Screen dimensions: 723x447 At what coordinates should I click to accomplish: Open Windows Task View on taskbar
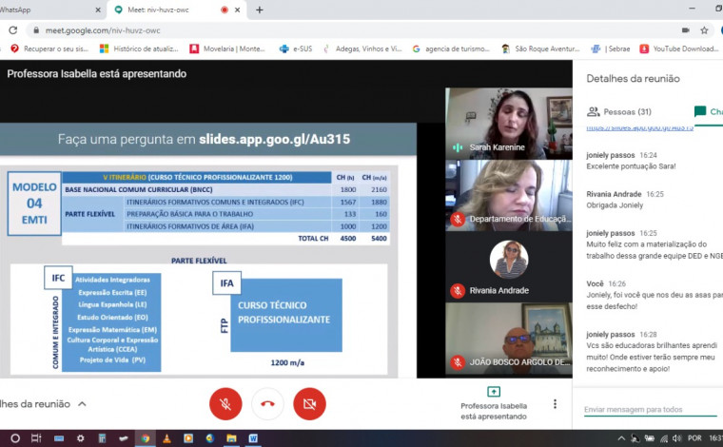tap(36, 438)
